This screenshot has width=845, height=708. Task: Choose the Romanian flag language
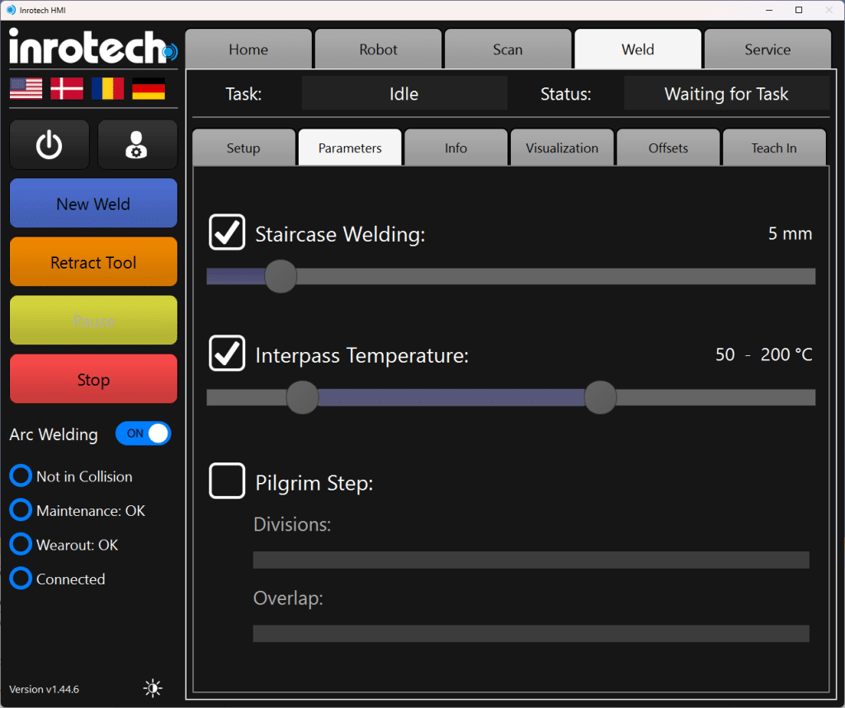coord(107,88)
